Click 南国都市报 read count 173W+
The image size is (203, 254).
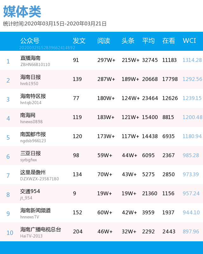click(x=106, y=136)
